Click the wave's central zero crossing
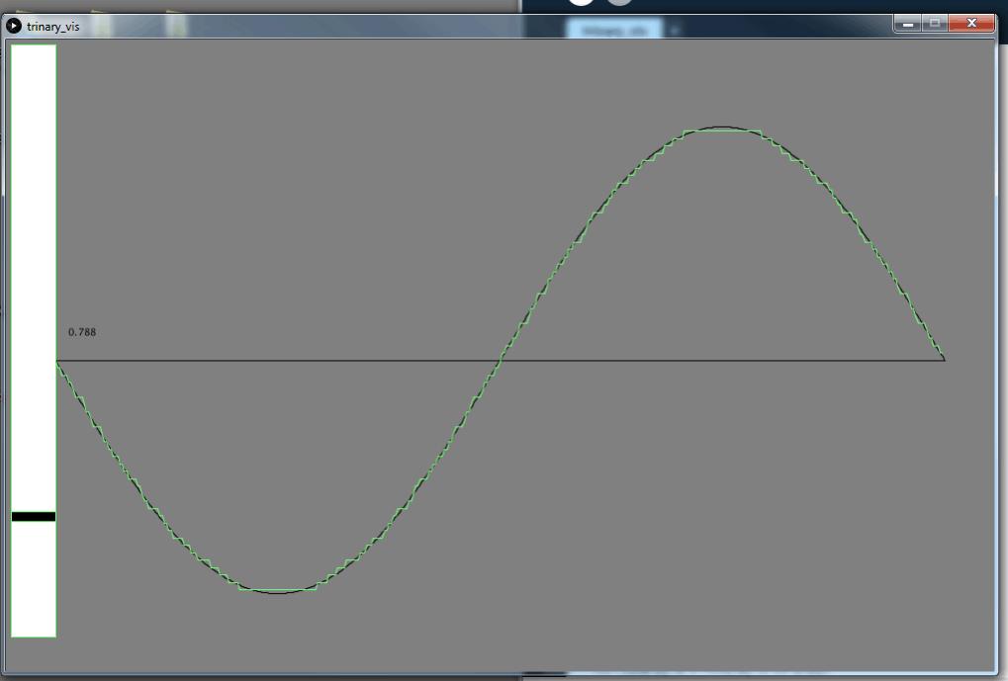This screenshot has height=681, width=1008. pyautogui.click(x=501, y=360)
